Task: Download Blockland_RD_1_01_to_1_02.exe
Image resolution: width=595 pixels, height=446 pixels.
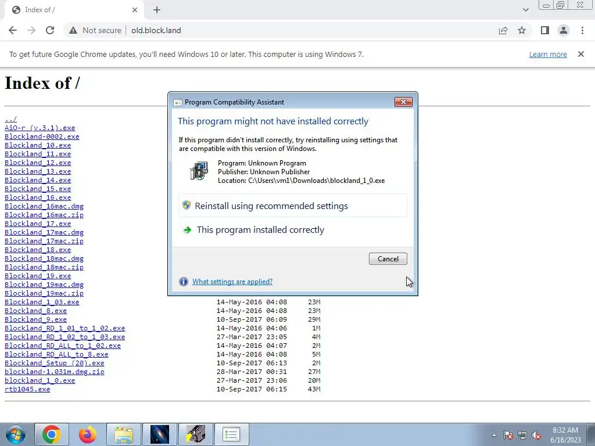Action: [64, 329]
